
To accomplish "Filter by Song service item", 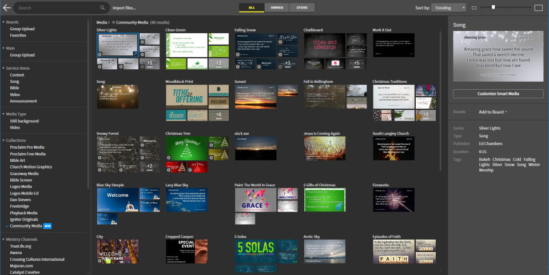I will 14,82.
